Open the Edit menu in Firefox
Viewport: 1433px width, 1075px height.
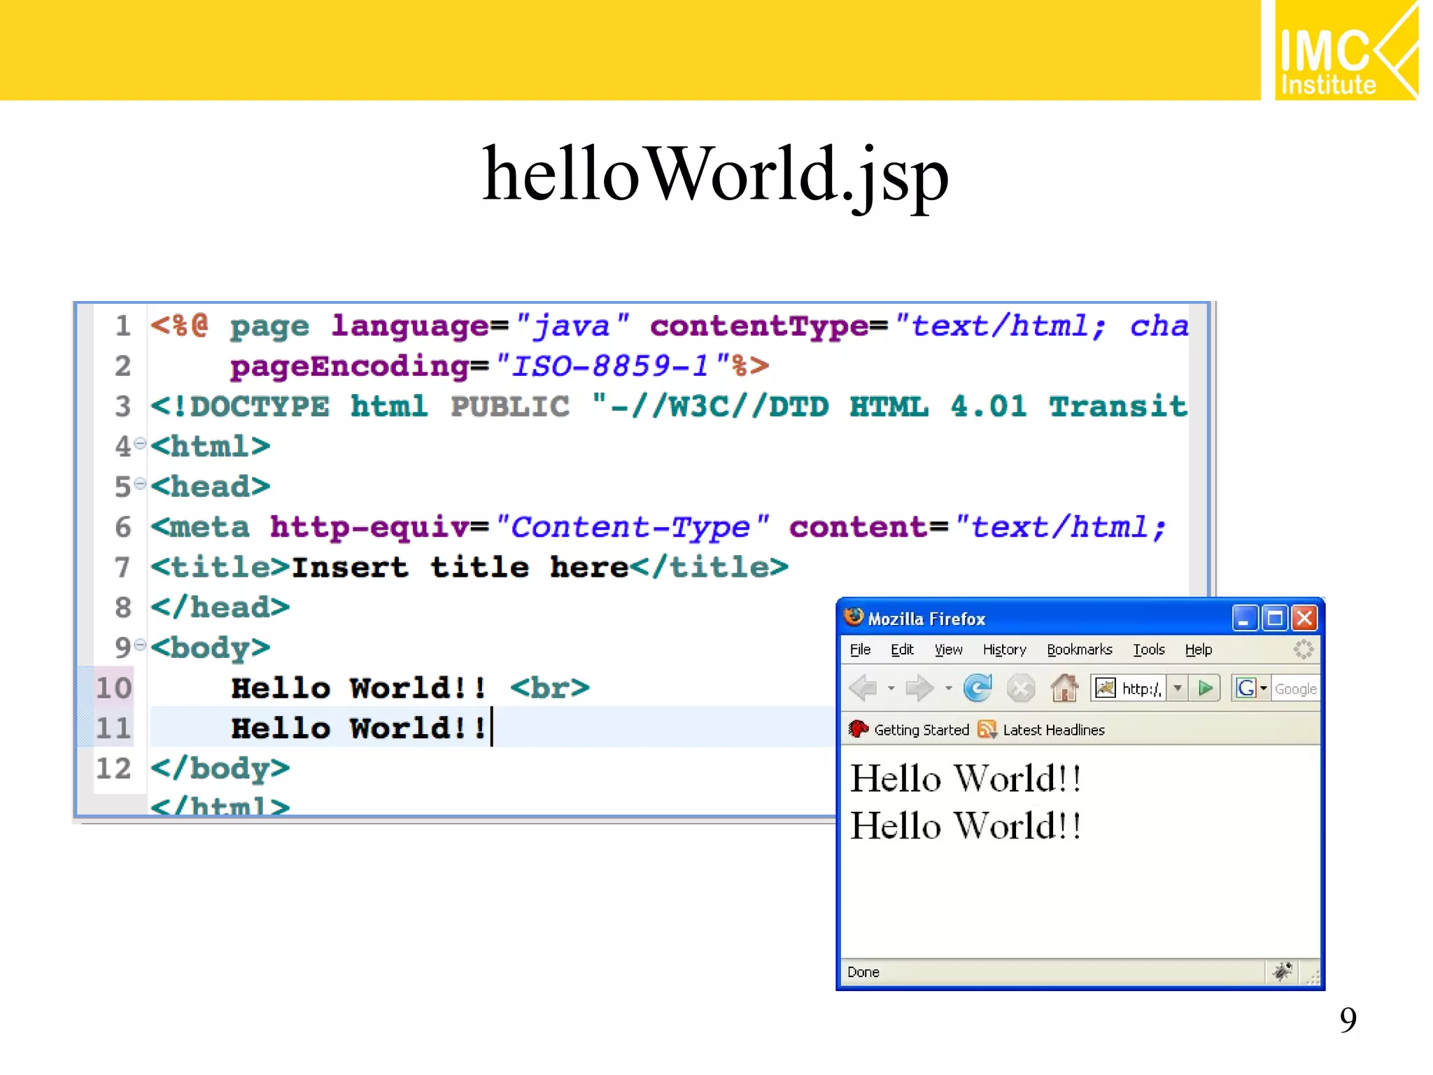(x=902, y=649)
